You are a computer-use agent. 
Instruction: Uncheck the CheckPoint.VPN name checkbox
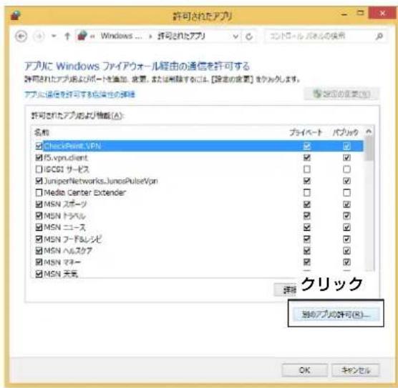tap(39, 146)
